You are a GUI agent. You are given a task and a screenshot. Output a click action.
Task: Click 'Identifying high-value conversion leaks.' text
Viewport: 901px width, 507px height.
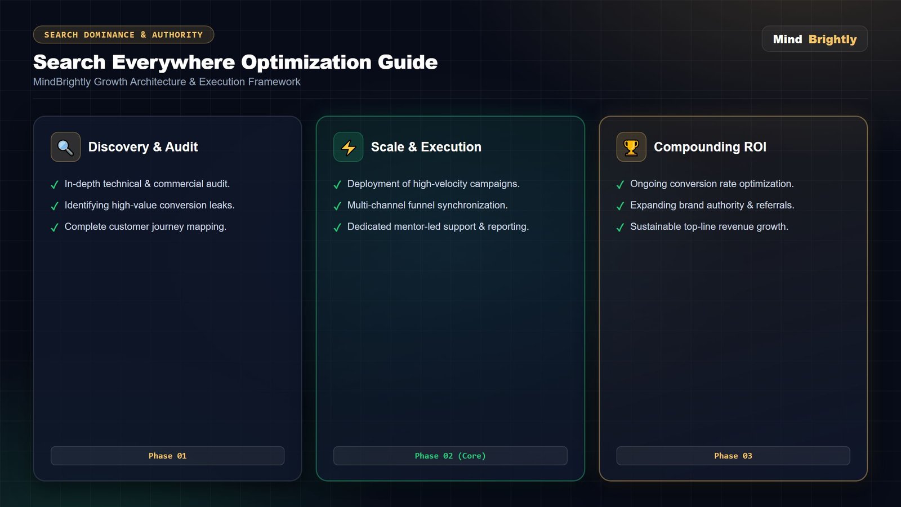click(x=149, y=205)
